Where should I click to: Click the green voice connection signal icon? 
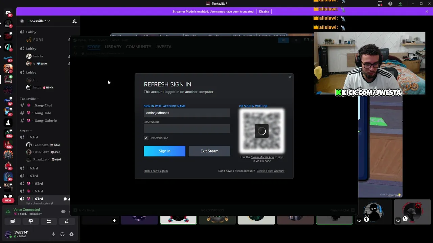(8, 212)
